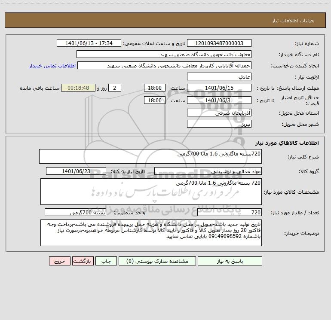The width and height of the screenshot is (331, 320).
Task: Click the buyer organization name field
Action: click(x=164, y=54)
